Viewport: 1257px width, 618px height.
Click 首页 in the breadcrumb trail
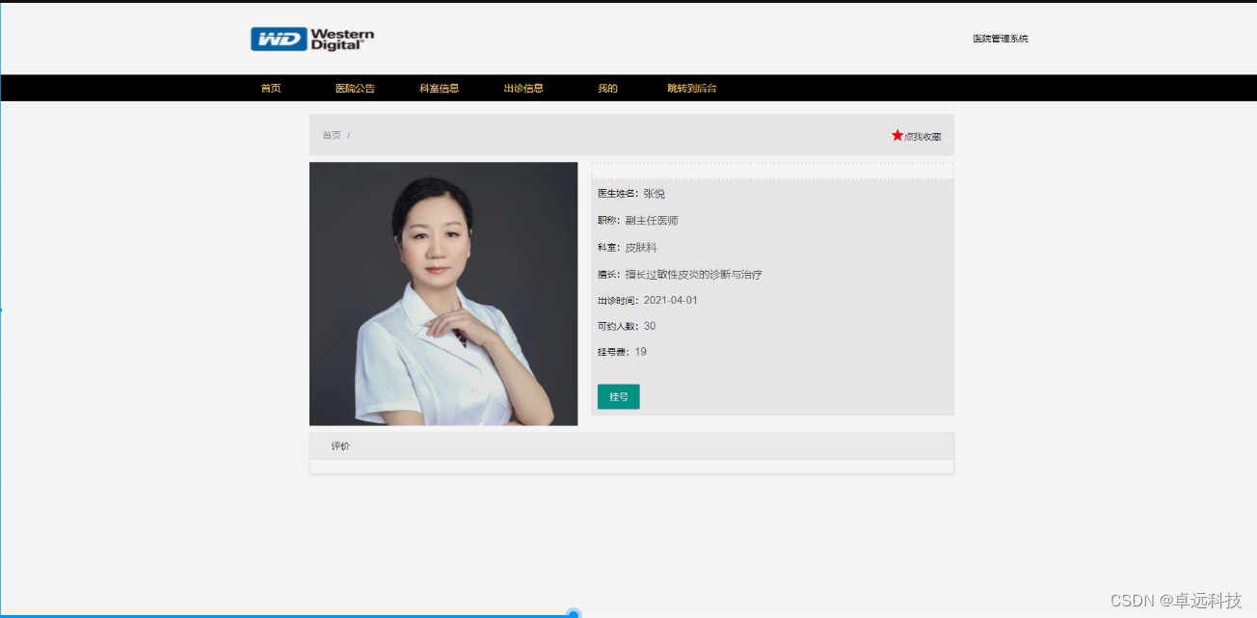click(x=332, y=135)
